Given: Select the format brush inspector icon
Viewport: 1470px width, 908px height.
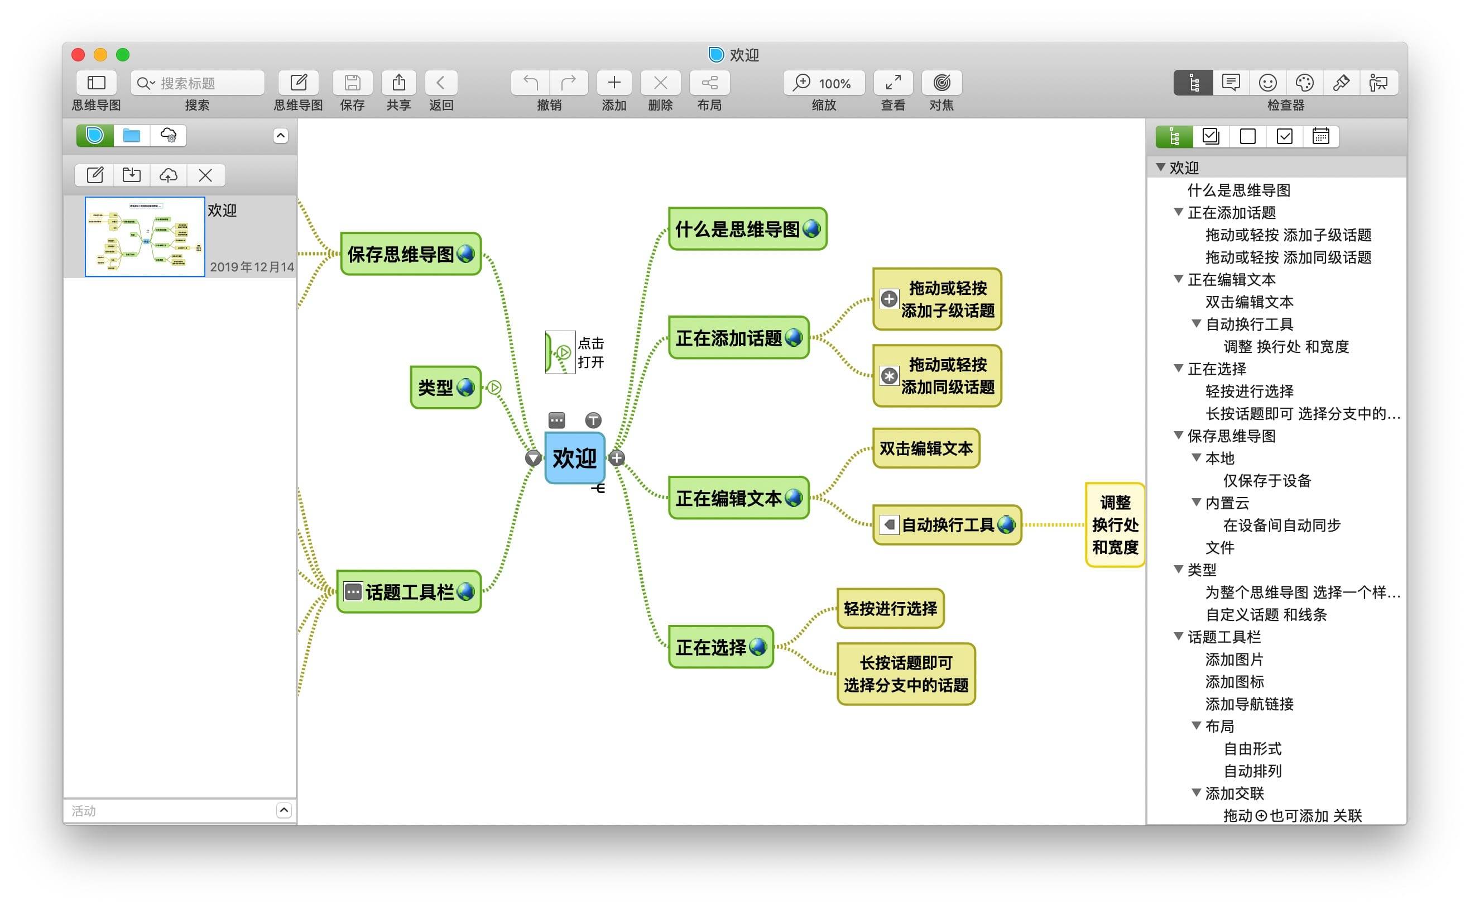Looking at the screenshot, I should (1342, 82).
